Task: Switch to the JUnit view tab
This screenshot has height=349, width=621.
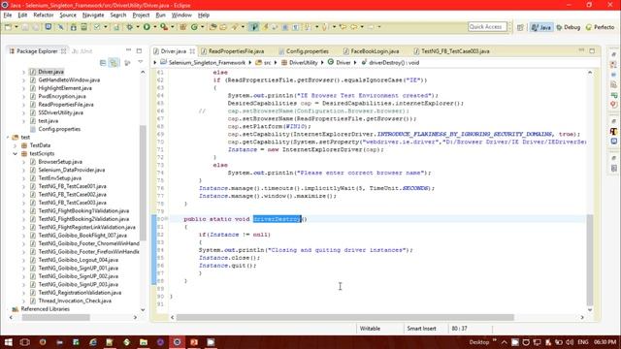Action: tap(82, 51)
